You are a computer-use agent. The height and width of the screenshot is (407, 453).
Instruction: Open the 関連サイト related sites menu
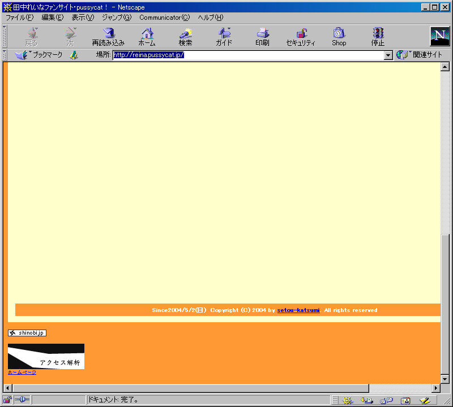419,54
